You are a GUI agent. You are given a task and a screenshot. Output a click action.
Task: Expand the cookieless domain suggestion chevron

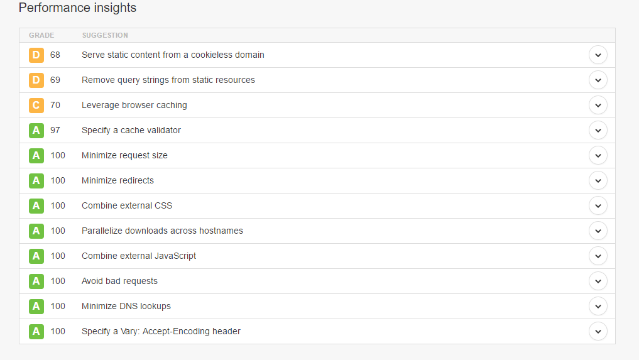pyautogui.click(x=598, y=55)
